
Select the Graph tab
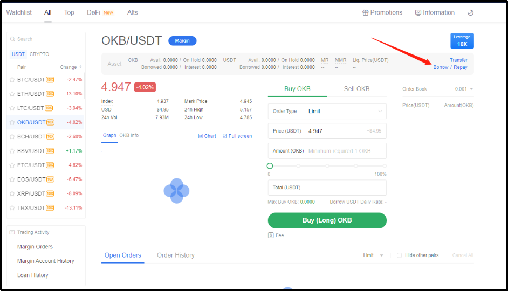pyautogui.click(x=109, y=135)
